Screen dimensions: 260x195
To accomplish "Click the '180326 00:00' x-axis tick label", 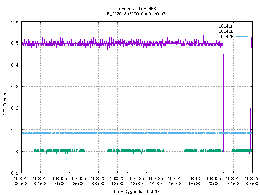I will (252, 181).
